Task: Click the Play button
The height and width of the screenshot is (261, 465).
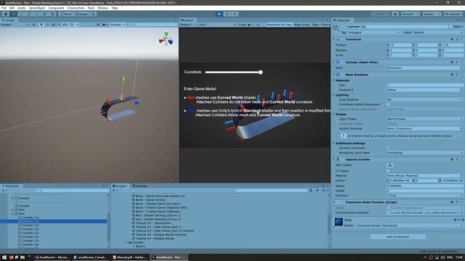Action: tap(219, 14)
